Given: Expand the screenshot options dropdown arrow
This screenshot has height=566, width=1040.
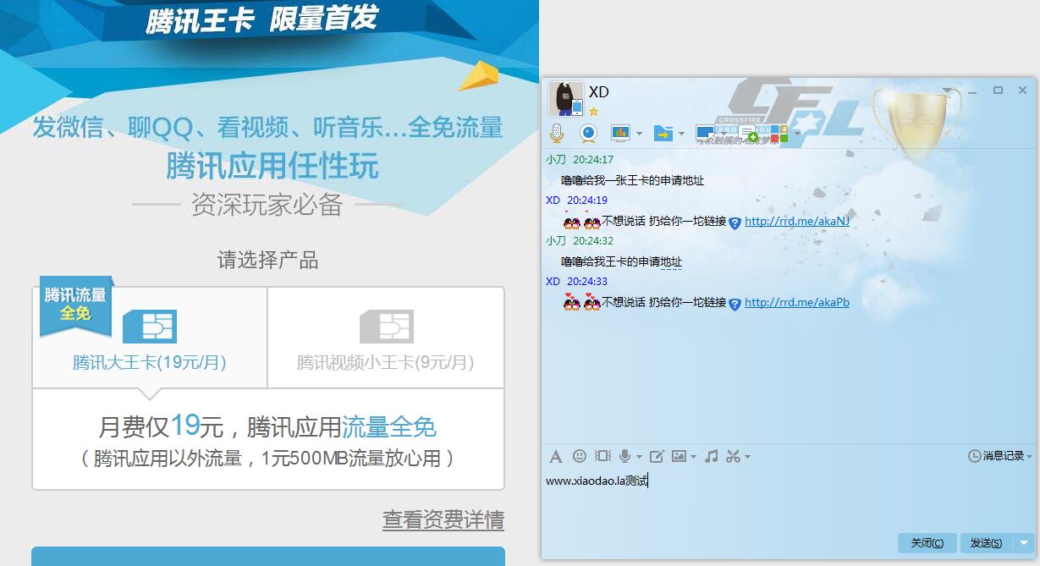Looking at the screenshot, I should [747, 457].
